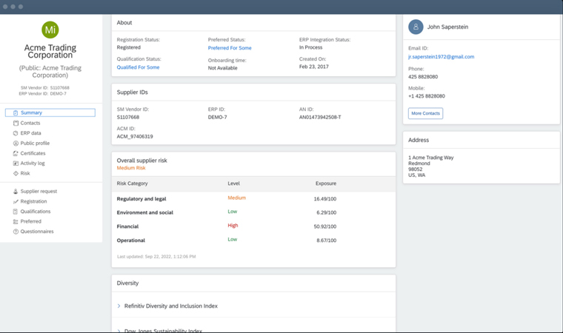
Task: Open the jr.saperstein1972@gmail.com email link
Action: pyautogui.click(x=441, y=57)
